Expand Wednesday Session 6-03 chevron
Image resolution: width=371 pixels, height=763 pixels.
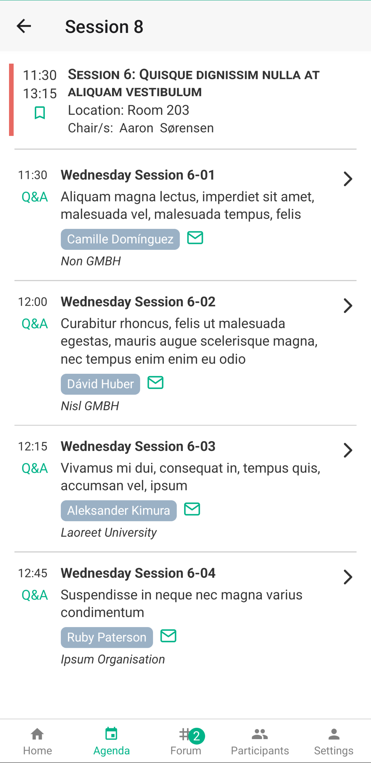tap(348, 451)
